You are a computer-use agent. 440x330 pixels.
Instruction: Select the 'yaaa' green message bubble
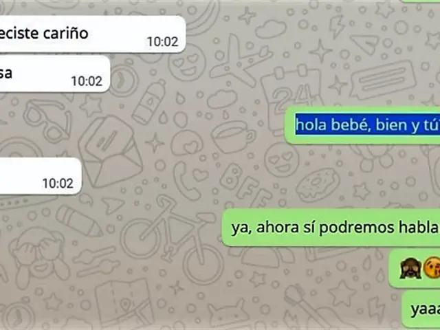tap(421, 309)
